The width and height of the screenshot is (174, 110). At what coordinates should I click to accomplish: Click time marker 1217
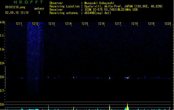(118, 24)
